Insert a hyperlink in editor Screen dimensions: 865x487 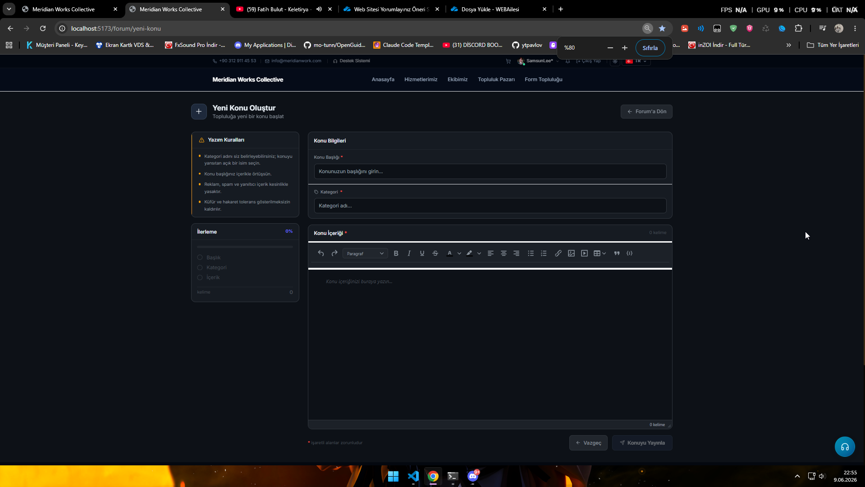point(558,253)
